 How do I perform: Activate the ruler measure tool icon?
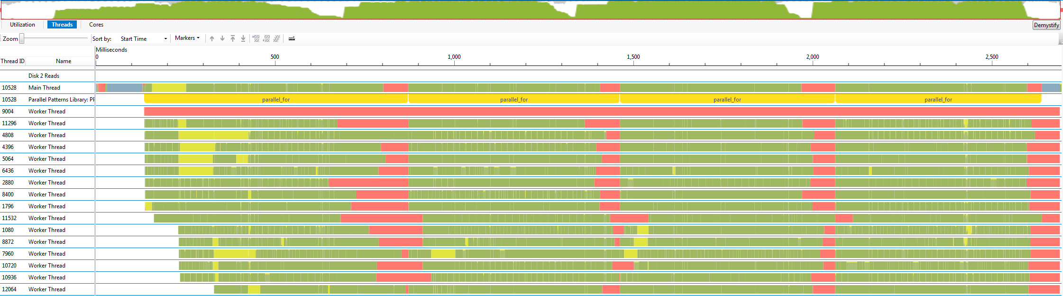(x=292, y=38)
